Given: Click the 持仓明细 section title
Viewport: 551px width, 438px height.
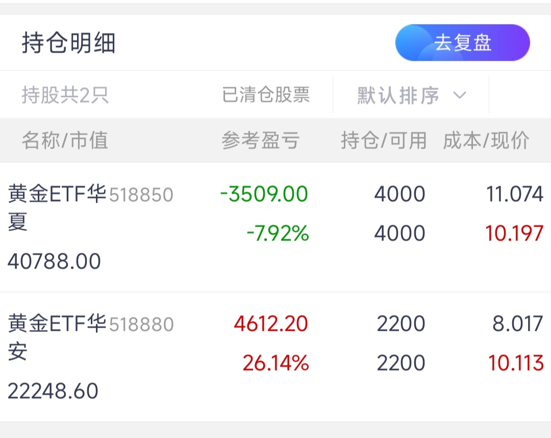Looking at the screenshot, I should coord(68,43).
